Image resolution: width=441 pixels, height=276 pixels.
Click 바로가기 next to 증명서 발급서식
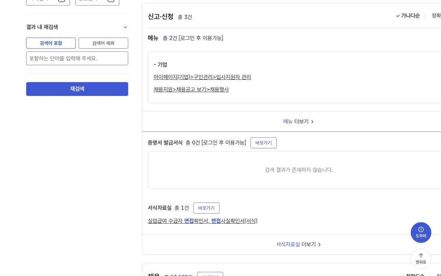(x=263, y=143)
